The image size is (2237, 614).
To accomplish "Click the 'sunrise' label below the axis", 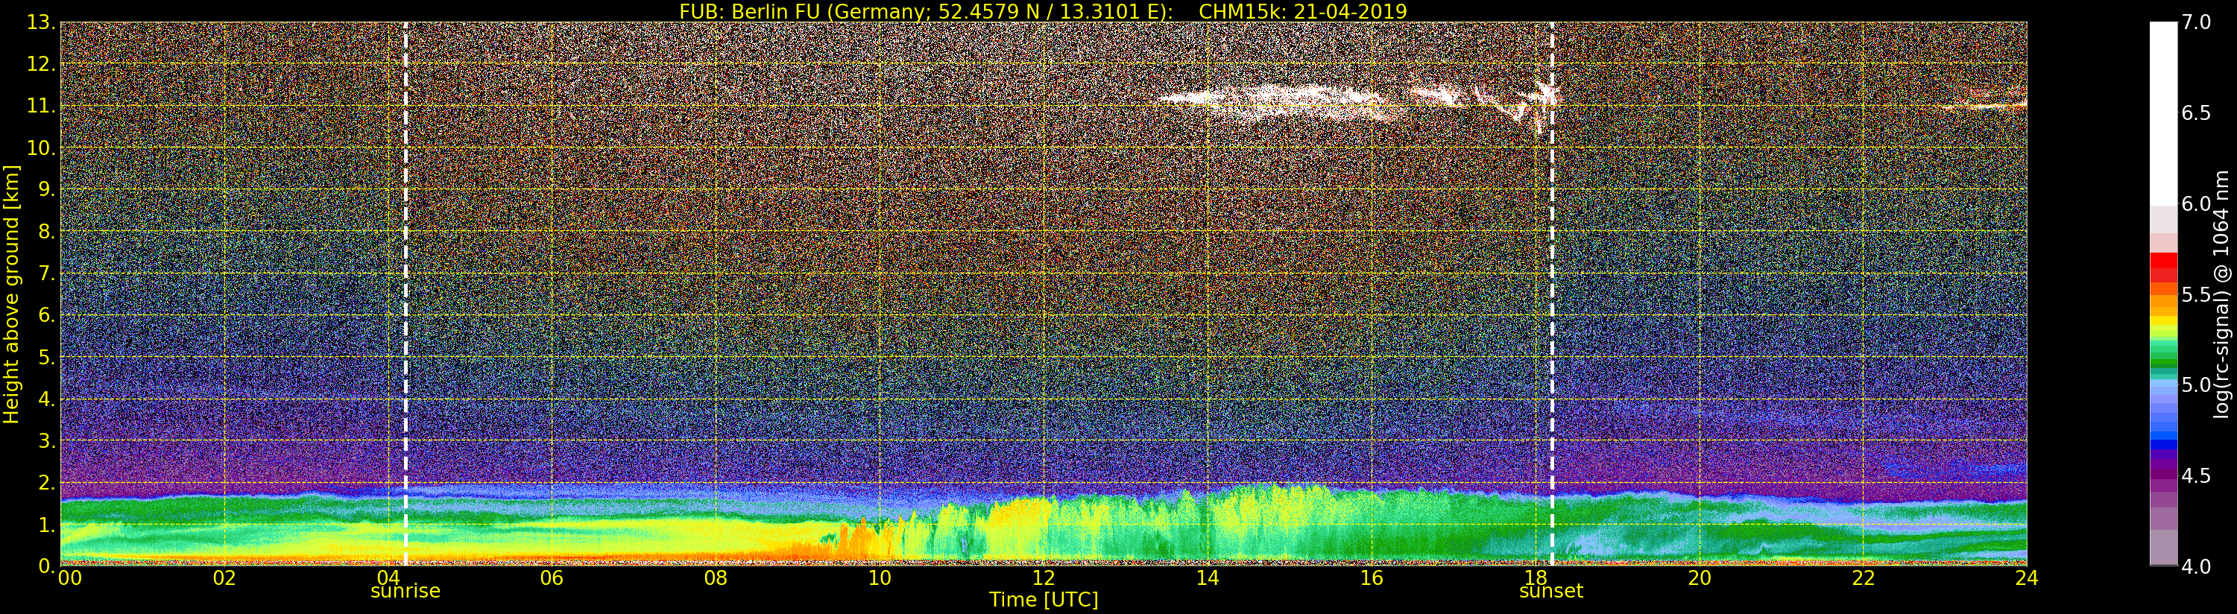I will coord(406,592).
